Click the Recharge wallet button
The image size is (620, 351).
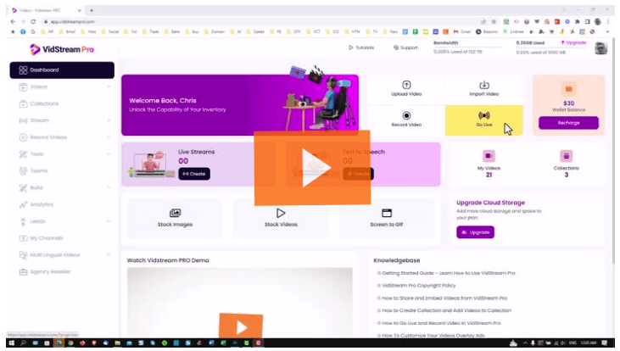pyautogui.click(x=568, y=123)
